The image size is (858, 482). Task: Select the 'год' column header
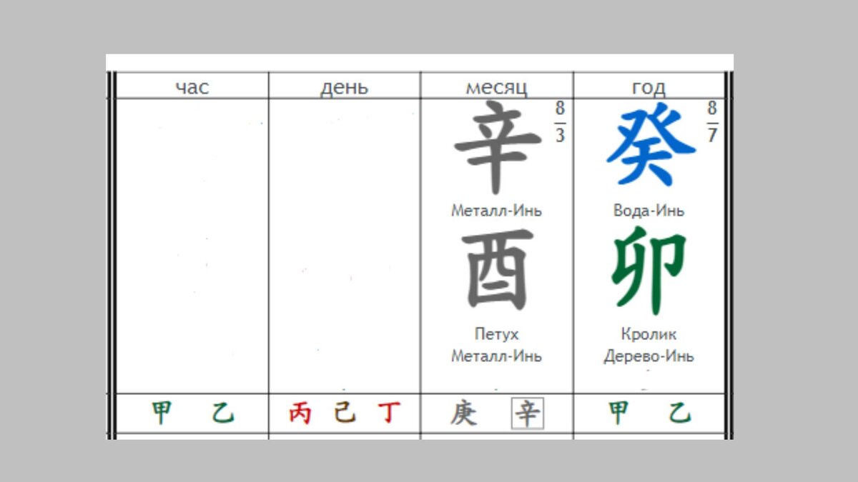point(649,87)
